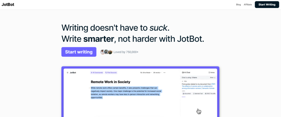Click the Document chip in chat
The image size is (281, 117).
187,94
